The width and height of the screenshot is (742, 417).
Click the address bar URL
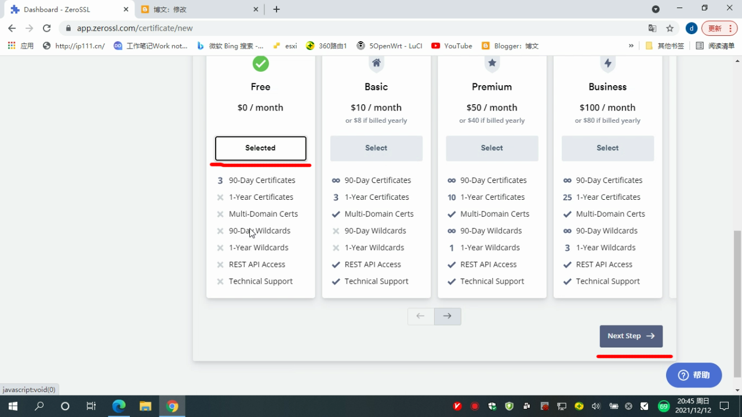[135, 28]
